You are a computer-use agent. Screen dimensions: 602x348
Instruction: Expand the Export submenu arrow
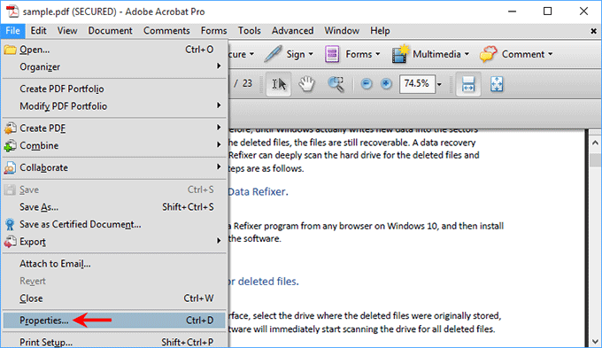tap(219, 241)
